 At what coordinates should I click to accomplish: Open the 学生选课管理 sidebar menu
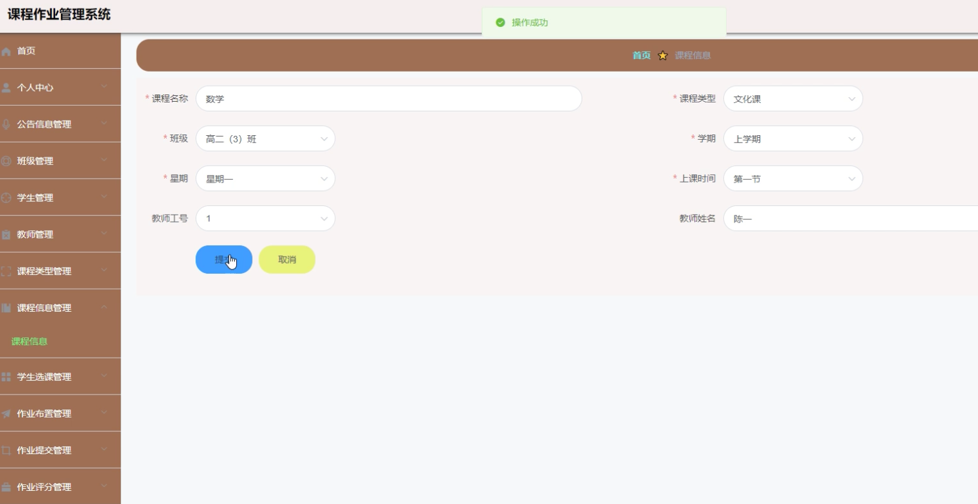pos(60,377)
